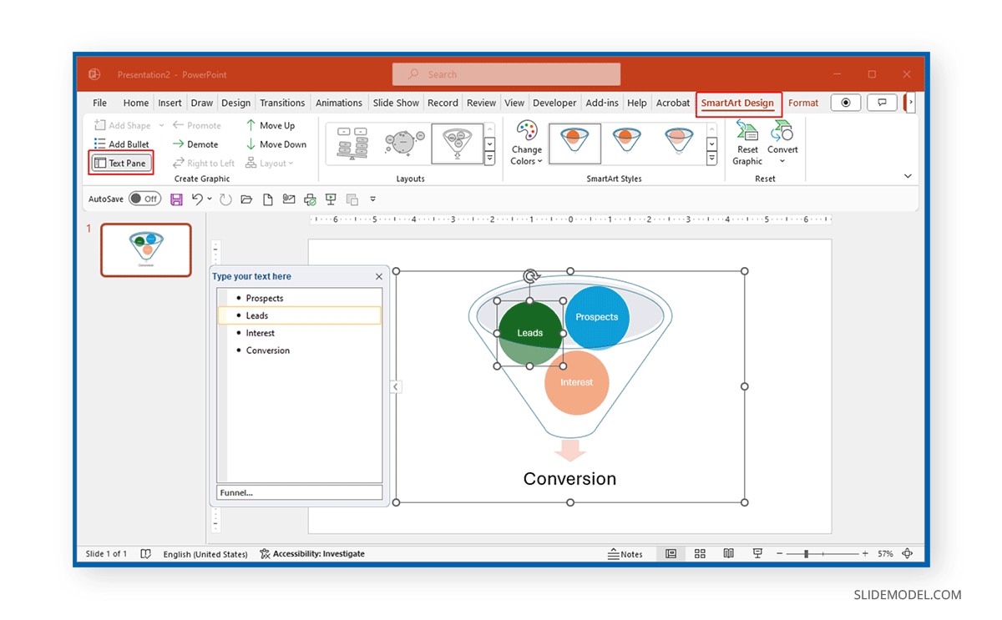Select the Prospects bullet in text pane
This screenshot has height=620, width=1002.
(x=299, y=298)
